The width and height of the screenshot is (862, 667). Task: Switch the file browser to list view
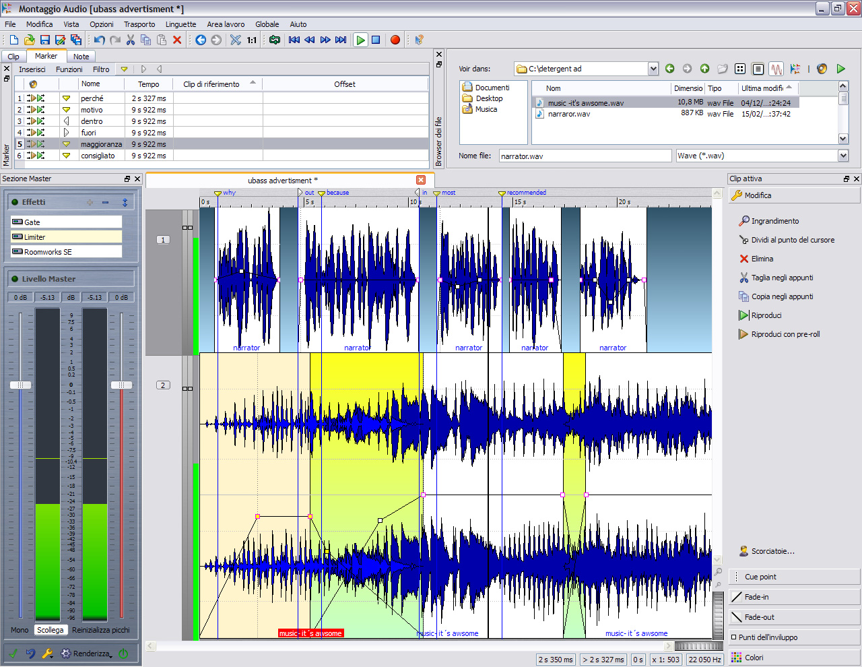(758, 69)
